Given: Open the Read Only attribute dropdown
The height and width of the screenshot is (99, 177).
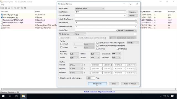Looking at the screenshot, I should 74,54.
